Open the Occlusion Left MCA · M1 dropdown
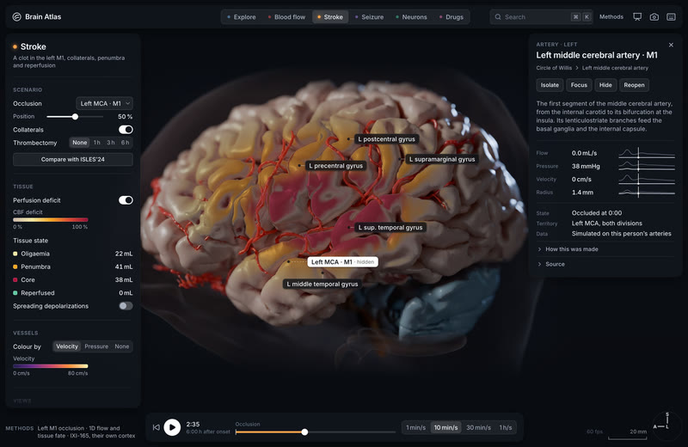 [x=104, y=103]
